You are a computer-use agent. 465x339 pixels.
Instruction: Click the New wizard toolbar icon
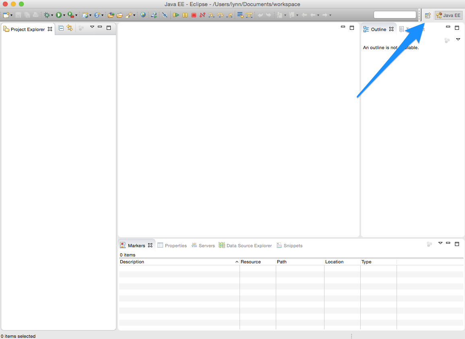click(6, 15)
